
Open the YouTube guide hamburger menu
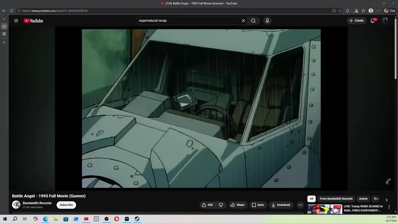coord(16,21)
